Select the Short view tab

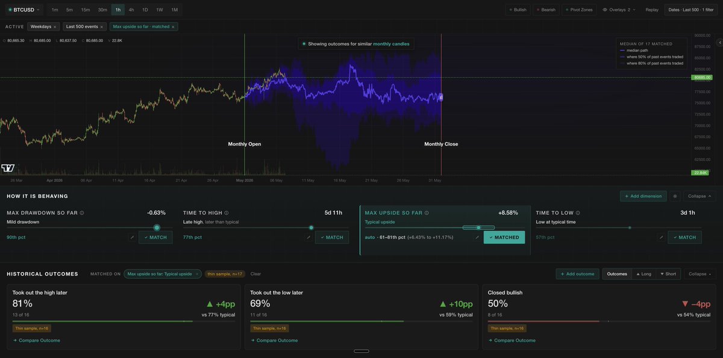(668, 274)
